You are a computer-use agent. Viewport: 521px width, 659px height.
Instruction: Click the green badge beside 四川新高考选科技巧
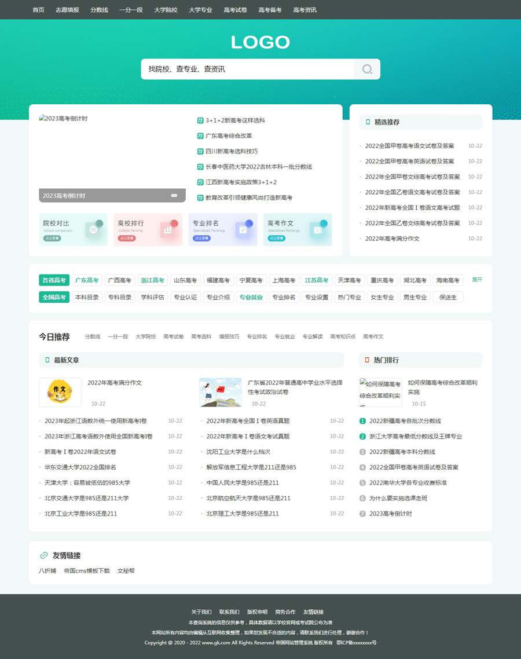coord(200,151)
